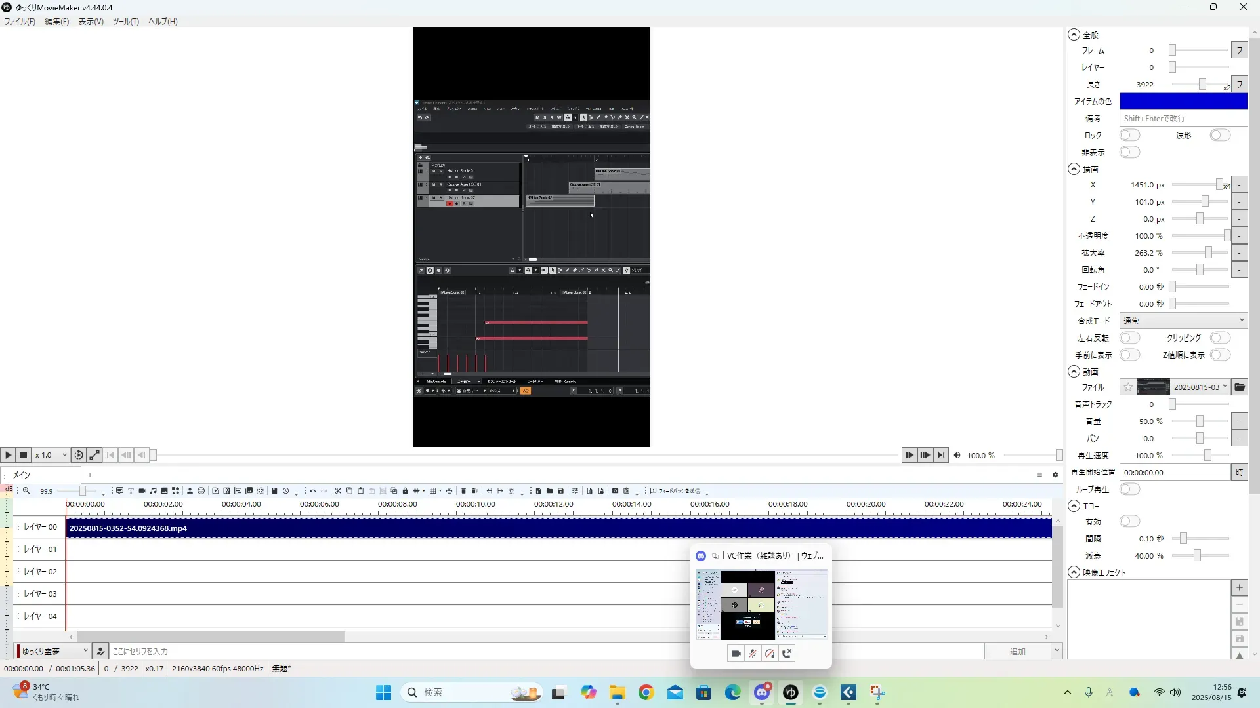Image resolution: width=1260 pixels, height=708 pixels.
Task: Enable the 左右反転 flip switch
Action: pyautogui.click(x=1129, y=338)
